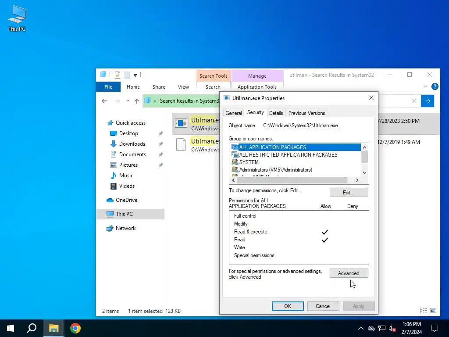Click the Edit... permissions button
Image resolution: width=449 pixels, height=337 pixels.
(349, 193)
